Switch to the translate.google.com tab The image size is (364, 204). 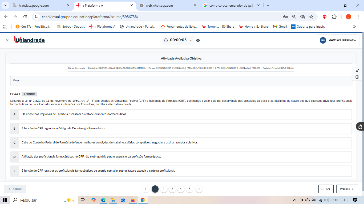(34, 5)
